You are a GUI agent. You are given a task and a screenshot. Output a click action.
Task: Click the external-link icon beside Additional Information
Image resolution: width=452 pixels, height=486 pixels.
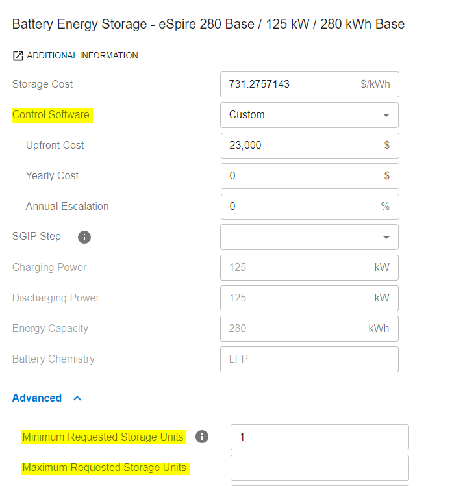click(x=18, y=56)
